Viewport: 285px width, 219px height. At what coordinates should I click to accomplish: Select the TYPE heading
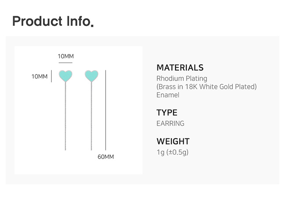point(167,113)
